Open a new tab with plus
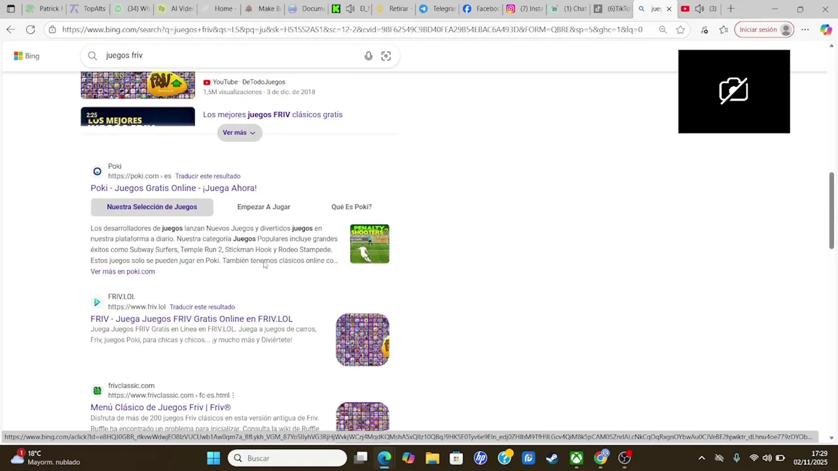Image resolution: width=838 pixels, height=471 pixels. (x=731, y=9)
